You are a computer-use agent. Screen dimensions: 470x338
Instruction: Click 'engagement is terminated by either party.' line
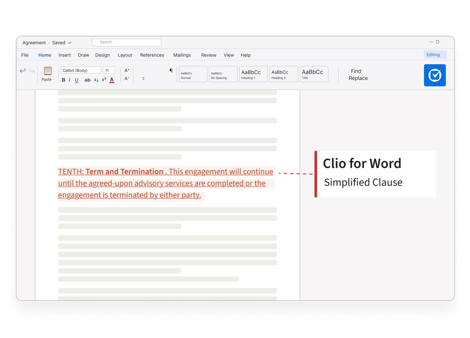(x=130, y=195)
